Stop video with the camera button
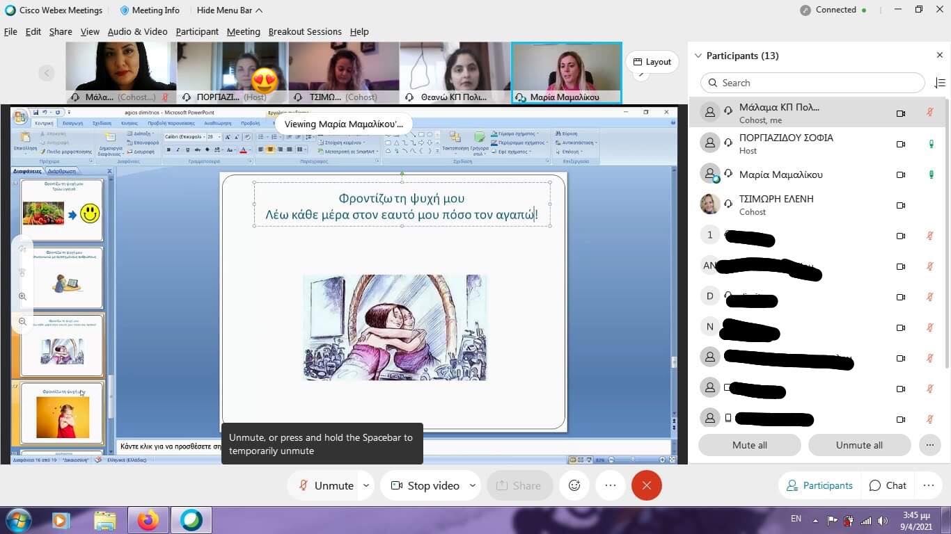The width and height of the screenshot is (951, 534). tap(425, 485)
